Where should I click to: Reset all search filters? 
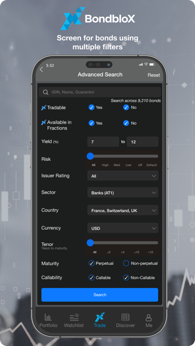pyautogui.click(x=154, y=75)
